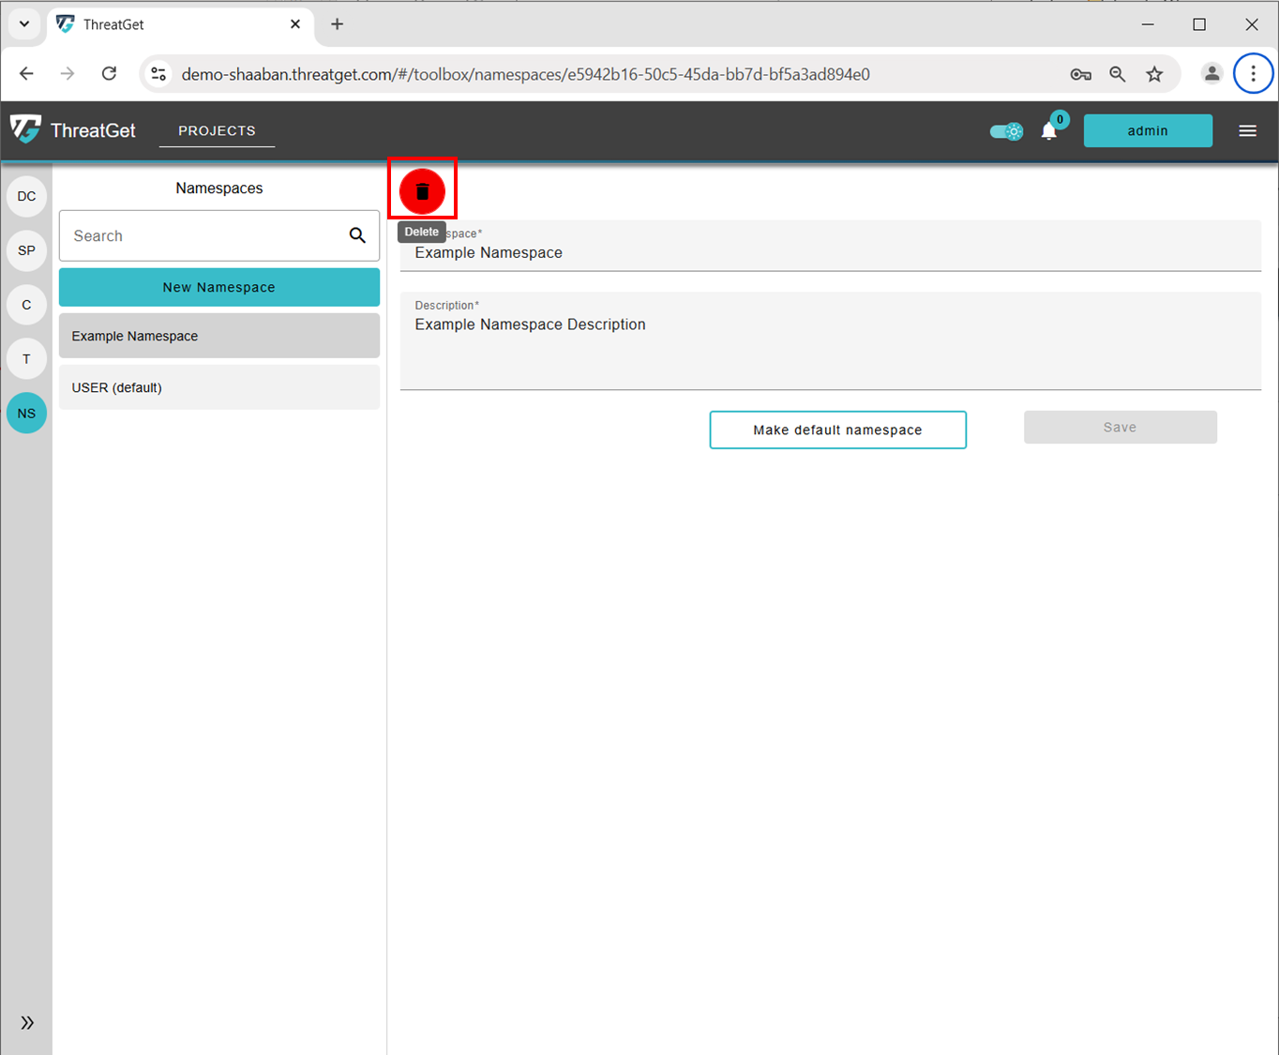Select the NS namespaces sidebar icon
The image size is (1279, 1055).
coord(26,414)
